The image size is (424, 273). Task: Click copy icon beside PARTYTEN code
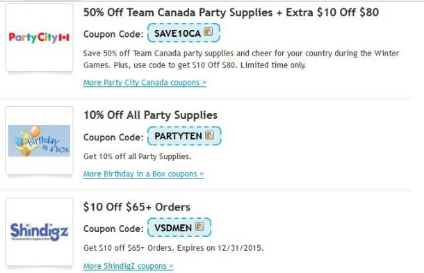(209, 135)
